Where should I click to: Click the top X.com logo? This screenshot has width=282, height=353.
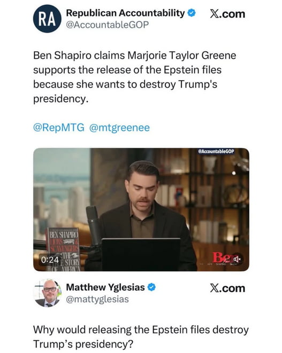click(x=227, y=14)
